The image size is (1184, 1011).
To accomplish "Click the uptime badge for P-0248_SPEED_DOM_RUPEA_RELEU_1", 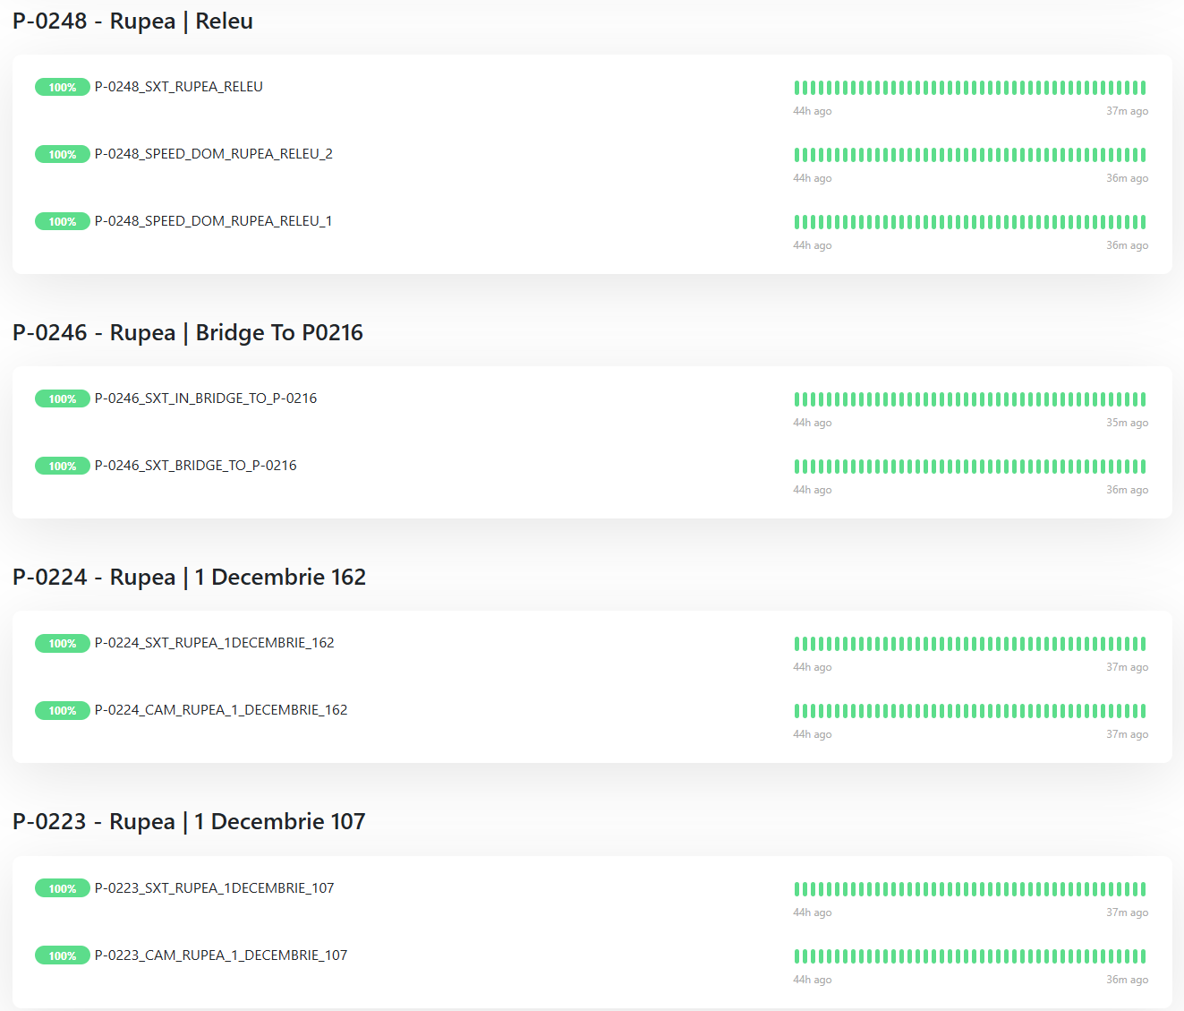I will click(x=62, y=221).
